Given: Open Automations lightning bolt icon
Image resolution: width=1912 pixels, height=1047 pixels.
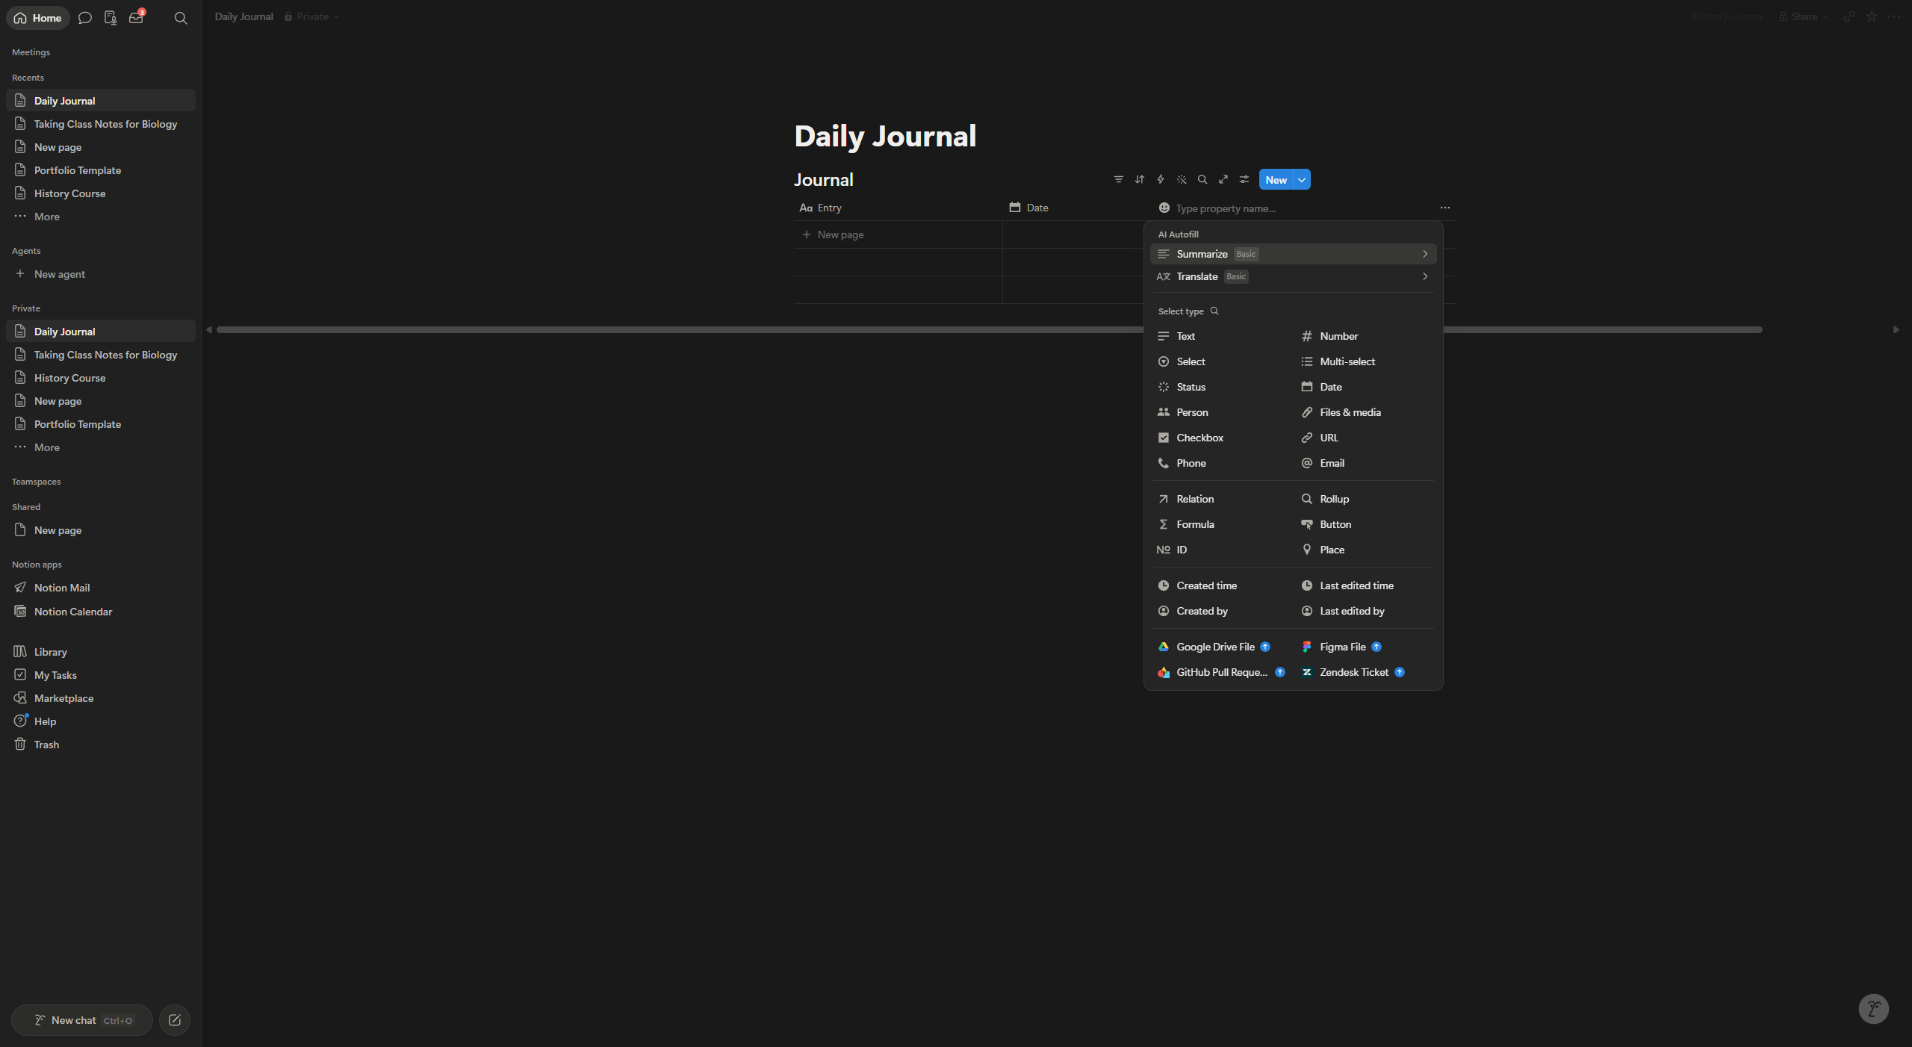Looking at the screenshot, I should click(x=1160, y=179).
